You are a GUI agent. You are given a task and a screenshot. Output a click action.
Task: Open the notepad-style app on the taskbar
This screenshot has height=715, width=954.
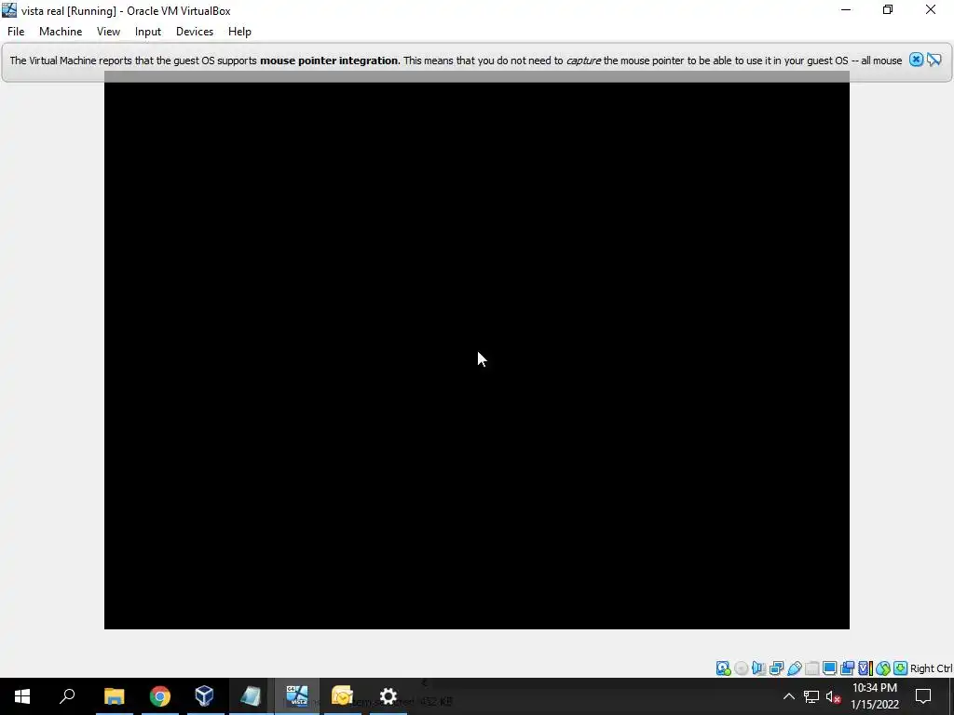pyautogui.click(x=250, y=696)
